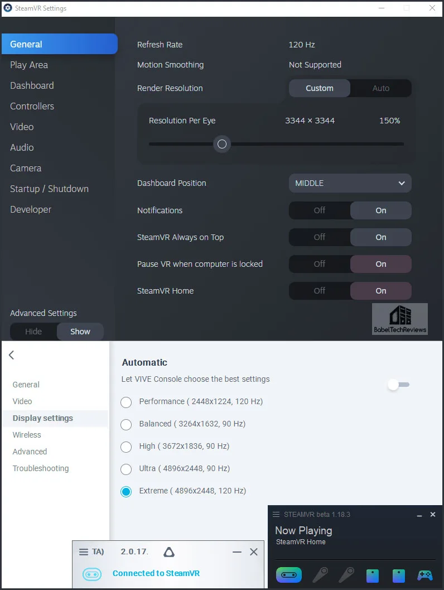Select Performance (2448x1224, 120 Hz) option
Image resolution: width=444 pixels, height=590 pixels.
[126, 402]
